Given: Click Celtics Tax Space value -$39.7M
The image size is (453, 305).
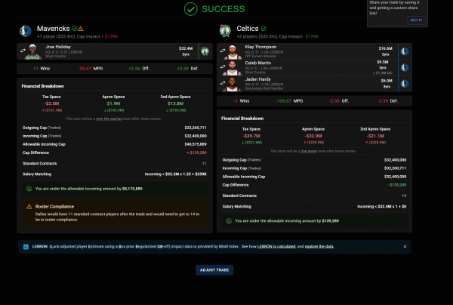Looking at the screenshot, I should click(251, 136).
